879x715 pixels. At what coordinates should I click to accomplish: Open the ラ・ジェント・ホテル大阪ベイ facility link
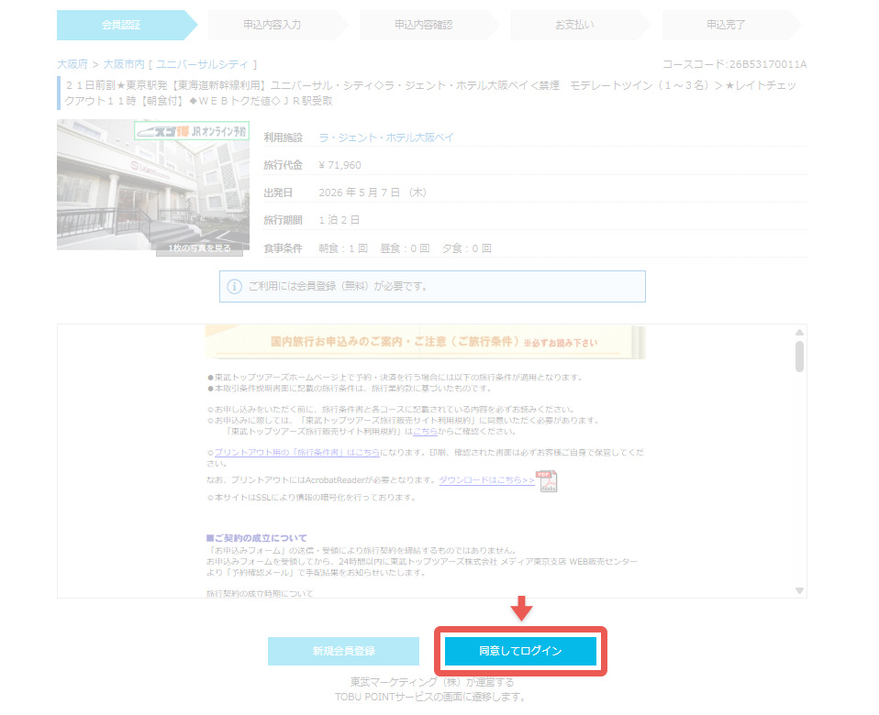[x=386, y=137]
